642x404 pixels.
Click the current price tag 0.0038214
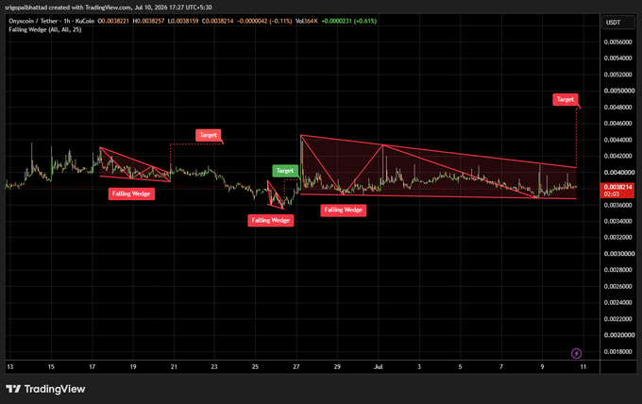tap(617, 190)
